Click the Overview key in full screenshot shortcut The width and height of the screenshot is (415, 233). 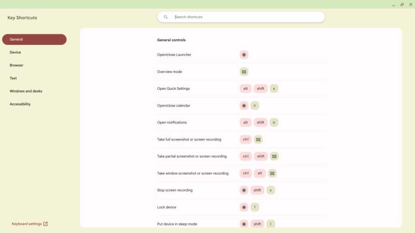(x=258, y=139)
